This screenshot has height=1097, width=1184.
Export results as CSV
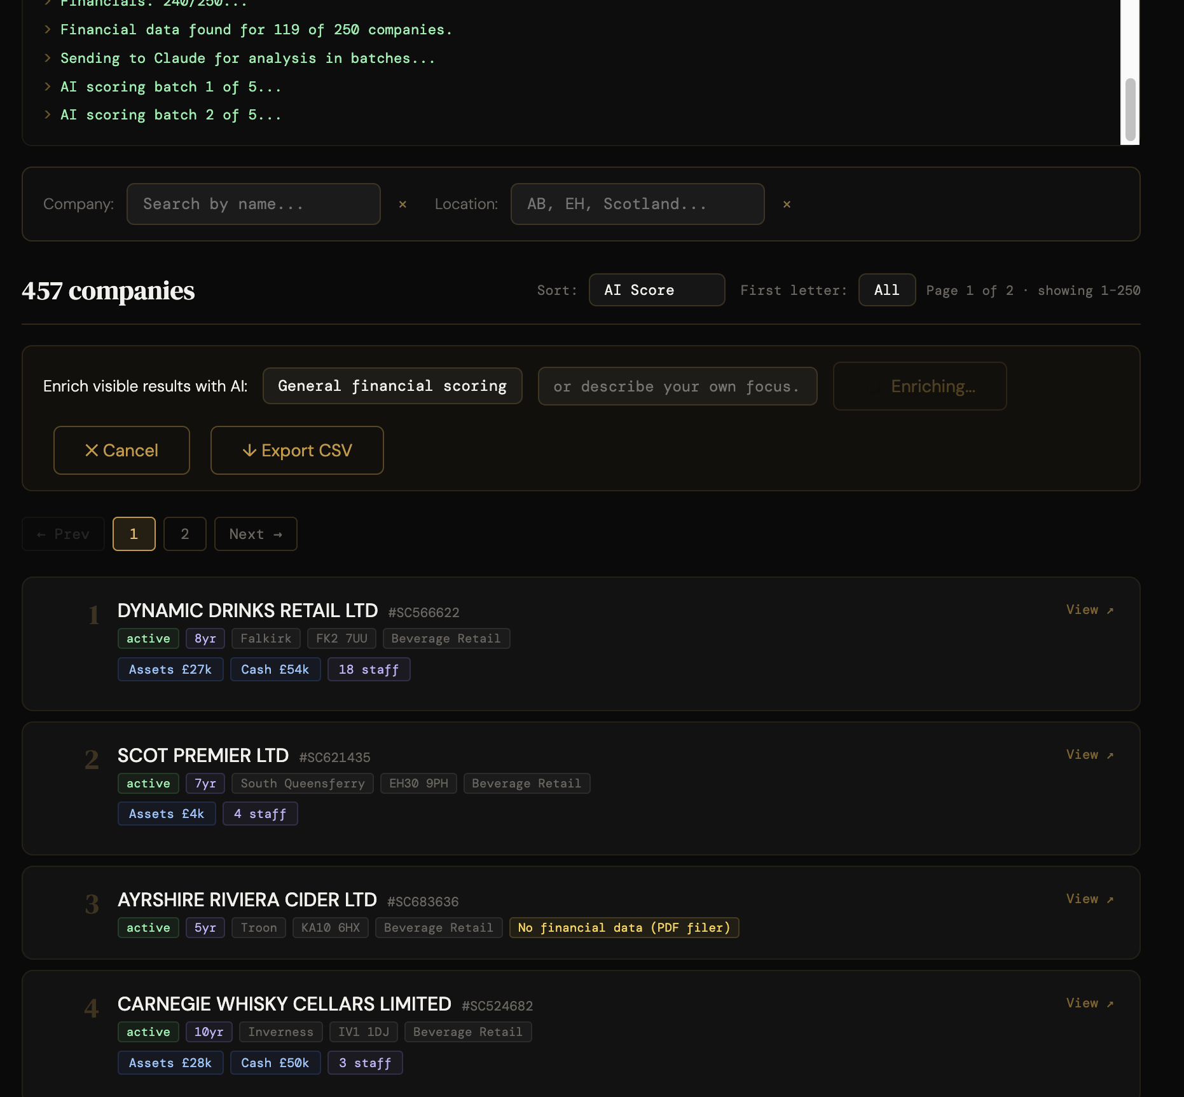coord(296,450)
